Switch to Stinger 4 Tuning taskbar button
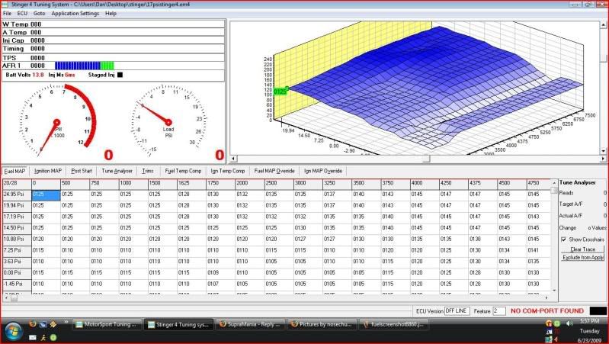 tap(178, 325)
